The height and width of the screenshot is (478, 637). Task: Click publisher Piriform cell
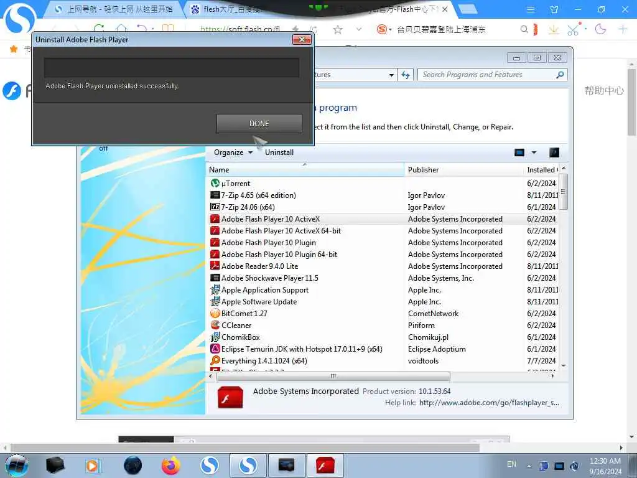click(x=421, y=325)
